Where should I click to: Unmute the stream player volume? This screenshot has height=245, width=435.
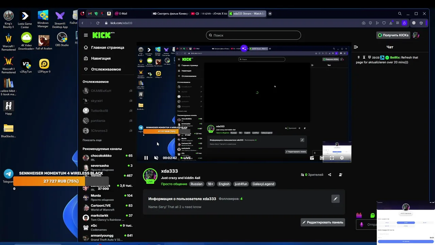pyautogui.click(x=156, y=158)
